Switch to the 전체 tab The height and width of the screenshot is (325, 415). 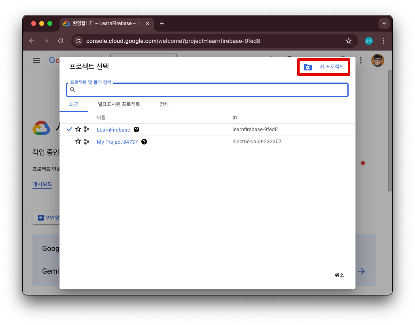(164, 104)
